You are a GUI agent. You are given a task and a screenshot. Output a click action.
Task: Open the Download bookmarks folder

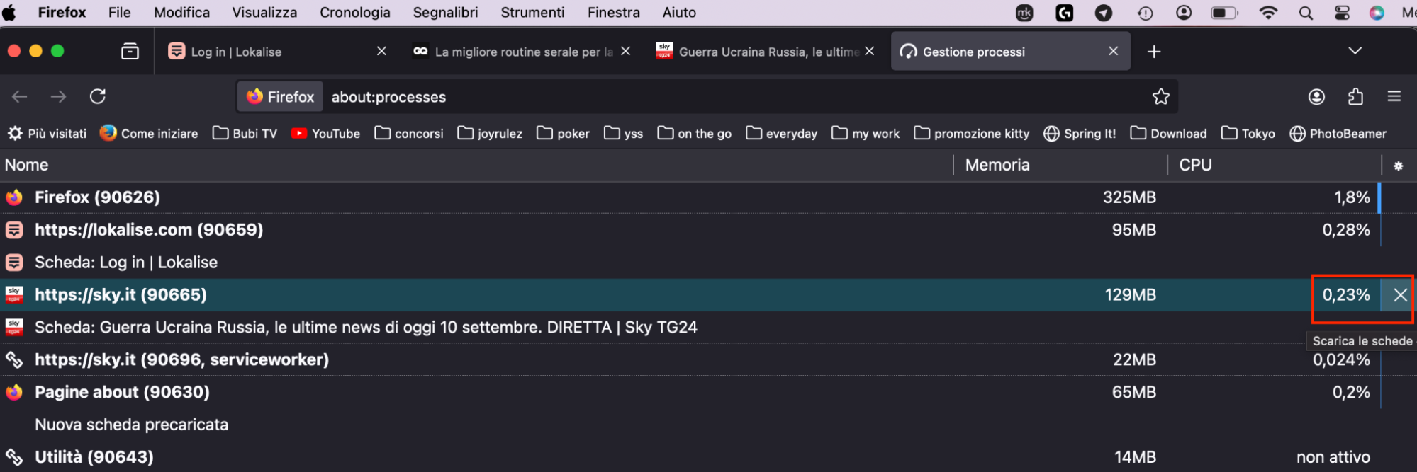point(1168,133)
